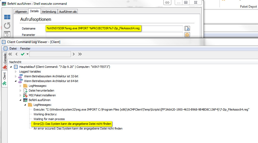Click the 64-bit architecture condition icon
Viewport: 258px width, 143px height.
point(21,81)
